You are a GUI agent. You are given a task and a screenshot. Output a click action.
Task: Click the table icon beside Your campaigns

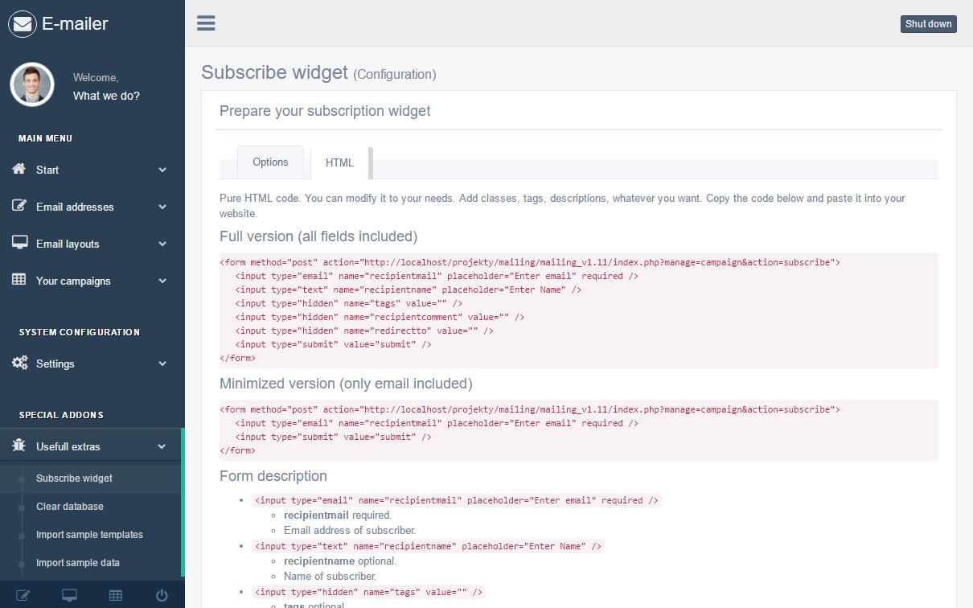[x=19, y=281]
